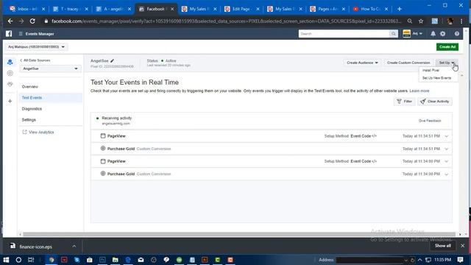Open Diagnostics in left navigation
Viewport: 471px width, 265px height.
point(32,109)
